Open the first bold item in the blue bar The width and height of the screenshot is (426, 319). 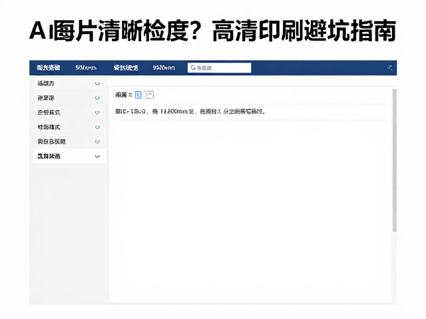[x=49, y=68]
